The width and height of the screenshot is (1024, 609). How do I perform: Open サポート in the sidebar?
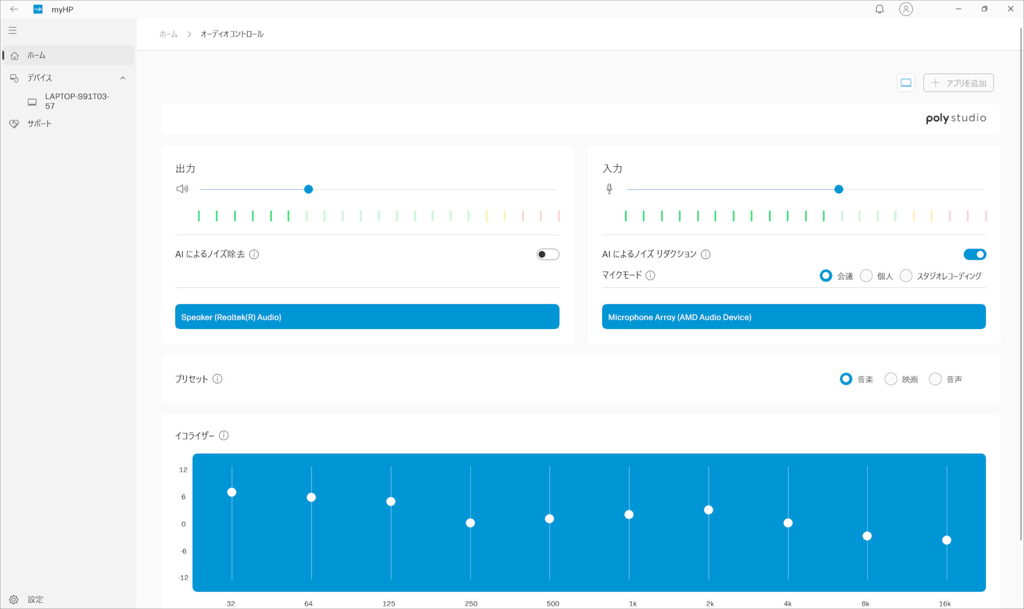tap(39, 124)
